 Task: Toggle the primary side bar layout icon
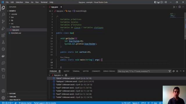tap(155, 2)
